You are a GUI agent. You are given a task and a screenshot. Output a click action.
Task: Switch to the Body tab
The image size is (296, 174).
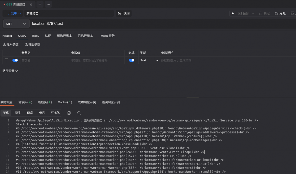point(36,36)
